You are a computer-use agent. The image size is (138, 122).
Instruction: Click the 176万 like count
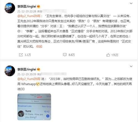pyautogui.click(x=115, y=55)
